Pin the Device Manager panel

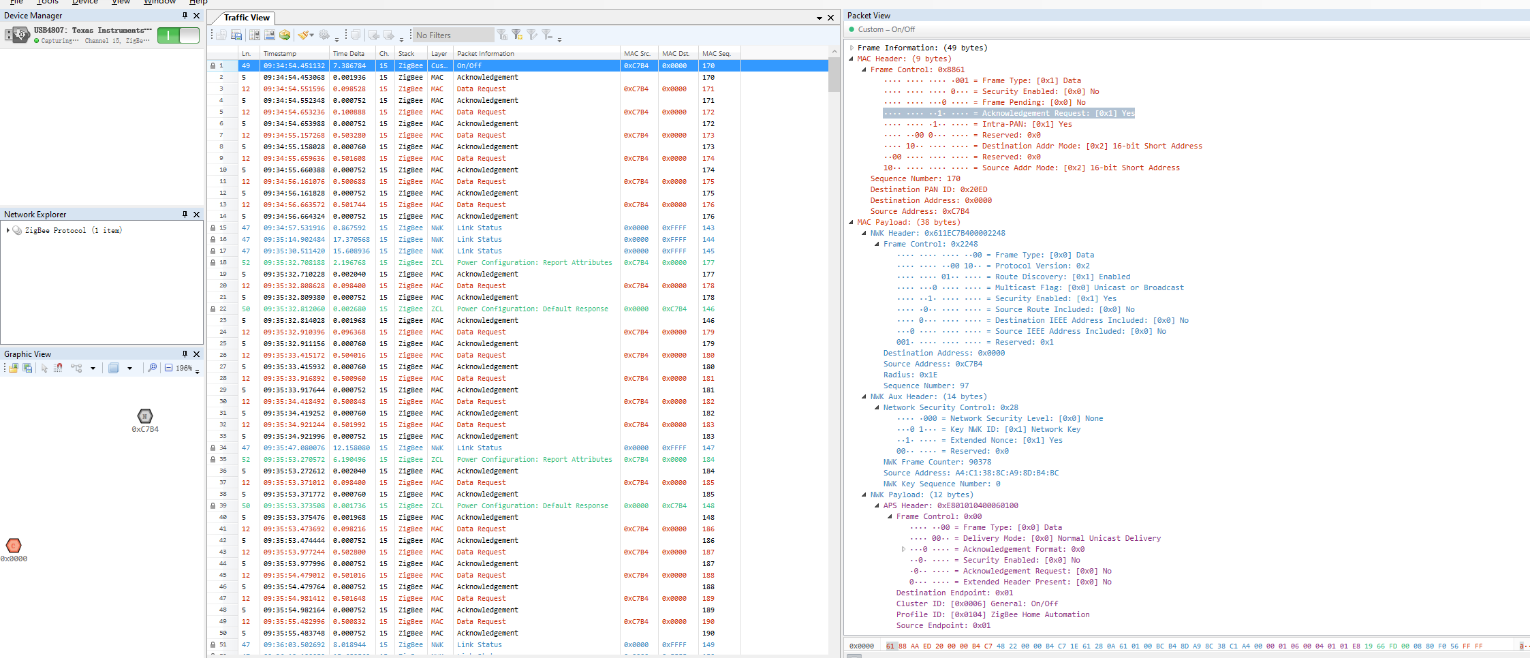185,15
